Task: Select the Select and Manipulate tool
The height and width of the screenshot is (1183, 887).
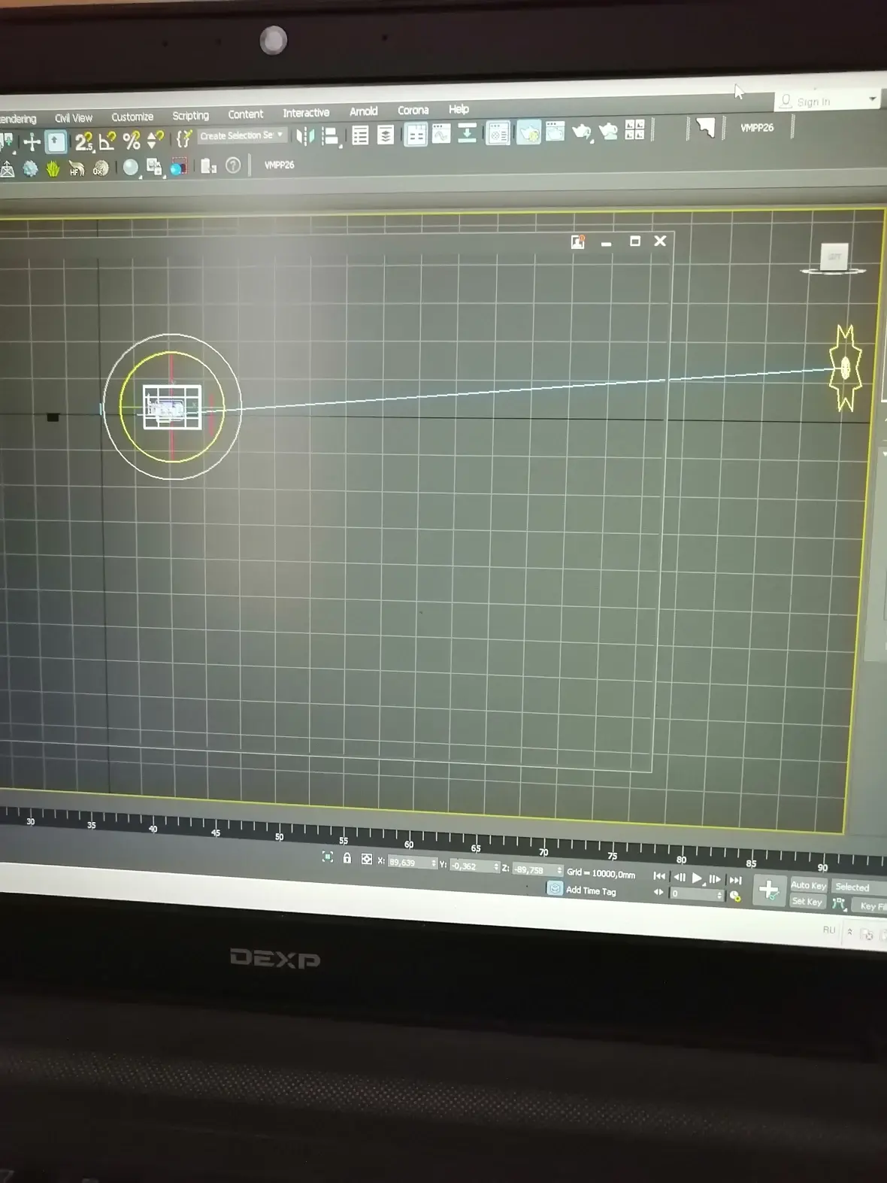Action: click(32, 141)
